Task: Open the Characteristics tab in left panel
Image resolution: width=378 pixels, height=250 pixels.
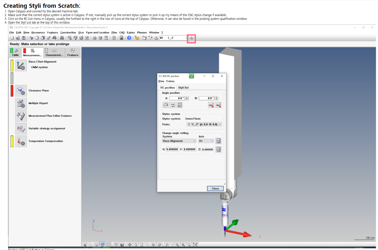Action: coord(54,53)
